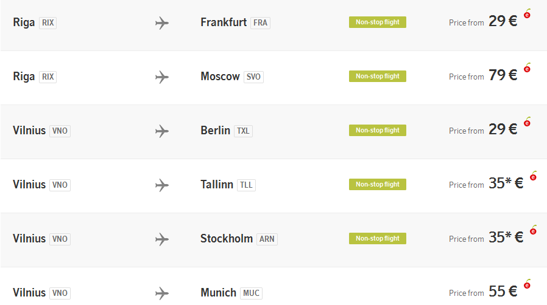Open the Stockholm ARN destination link
The height and width of the screenshot is (305, 547).
[239, 239]
